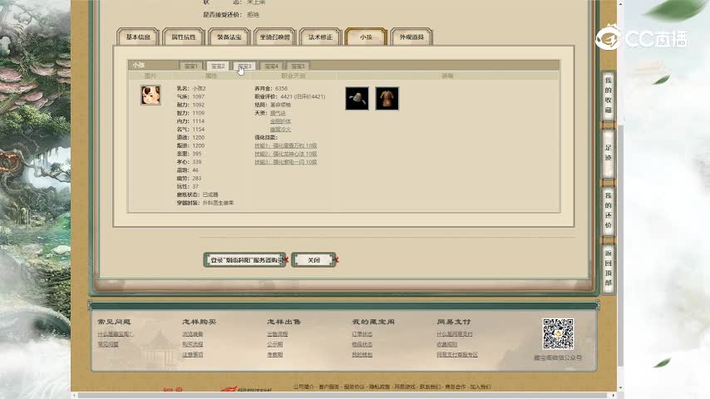Image resolution: width=710 pixels, height=399 pixels.
Task: Click the QR code image
Action: (x=558, y=334)
